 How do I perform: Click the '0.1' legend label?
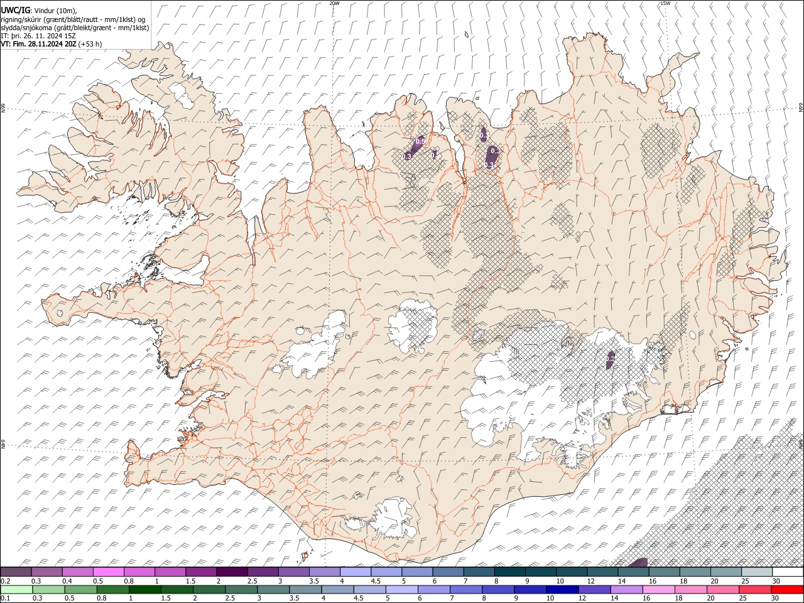(x=5, y=599)
